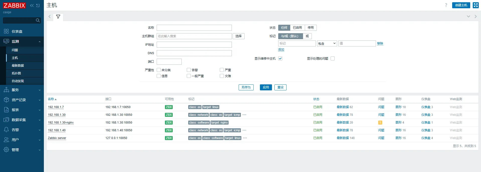Screen dimensions: 481x172
Task: Collapse the sidebar with the double-arrow icon
Action: [32, 5]
